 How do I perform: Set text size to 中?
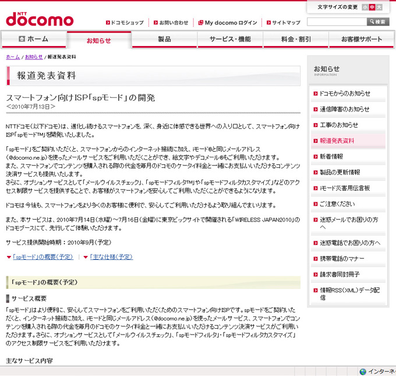pyautogui.click(x=372, y=8)
